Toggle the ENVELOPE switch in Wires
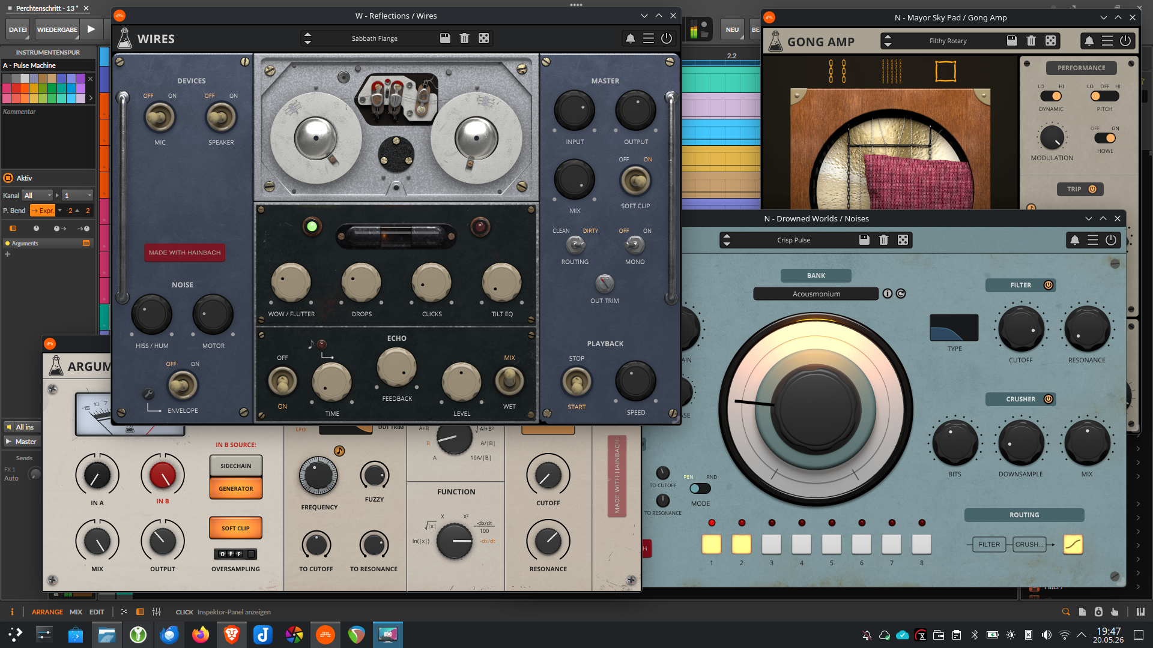 183,385
